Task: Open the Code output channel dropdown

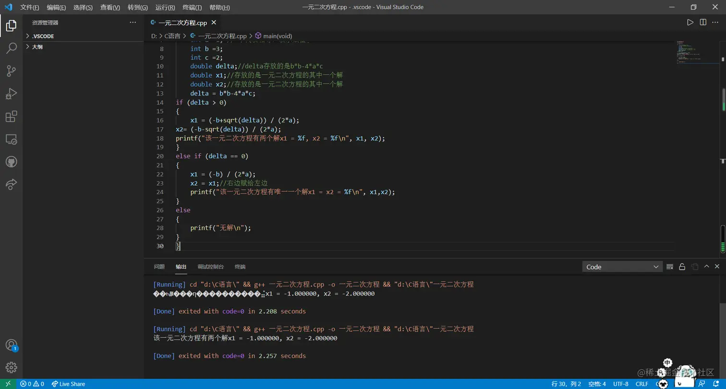Action: (x=622, y=267)
